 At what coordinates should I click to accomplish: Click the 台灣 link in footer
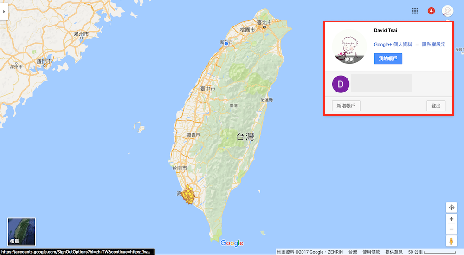(353, 252)
